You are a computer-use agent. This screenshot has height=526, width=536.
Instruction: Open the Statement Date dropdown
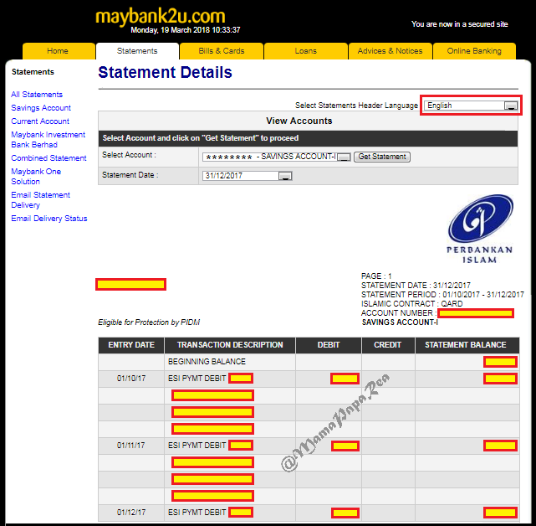[248, 176]
